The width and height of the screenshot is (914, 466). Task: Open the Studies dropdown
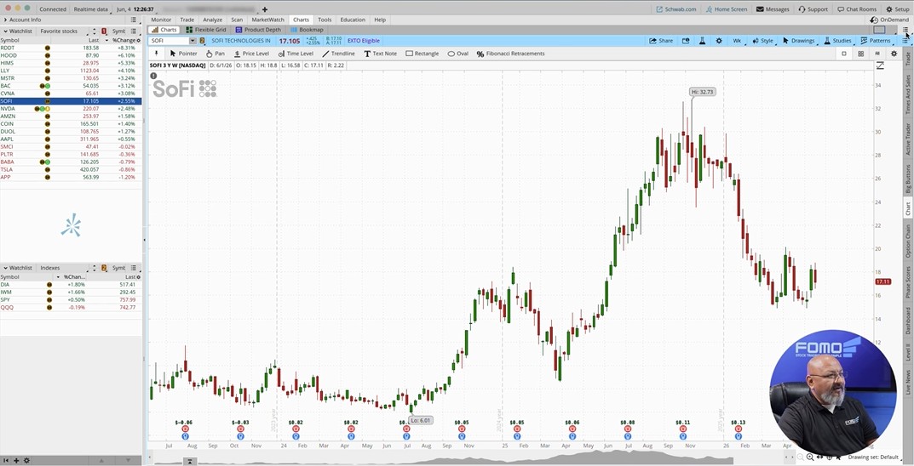click(837, 41)
